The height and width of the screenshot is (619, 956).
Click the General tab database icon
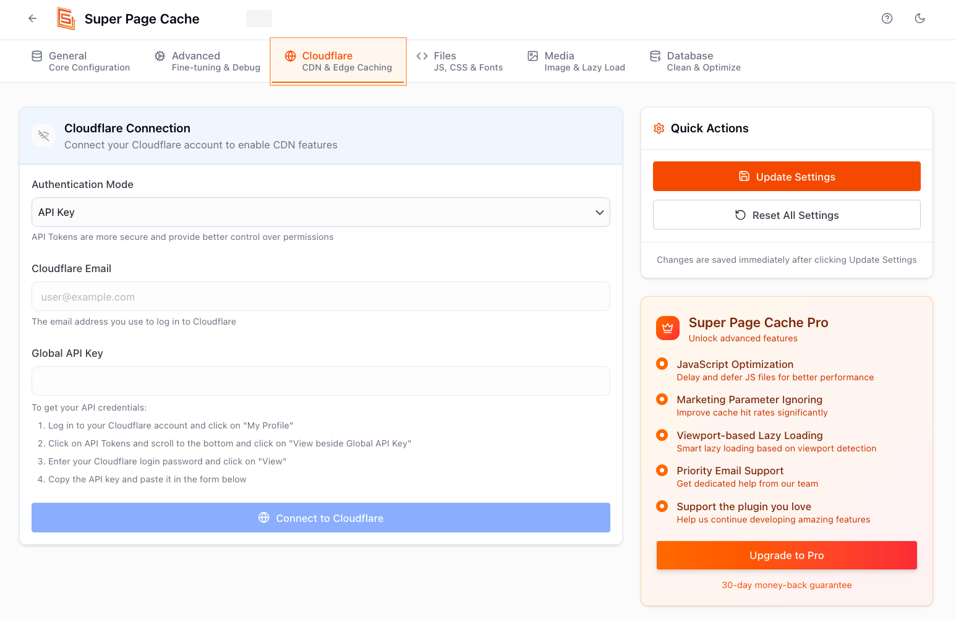click(x=37, y=56)
